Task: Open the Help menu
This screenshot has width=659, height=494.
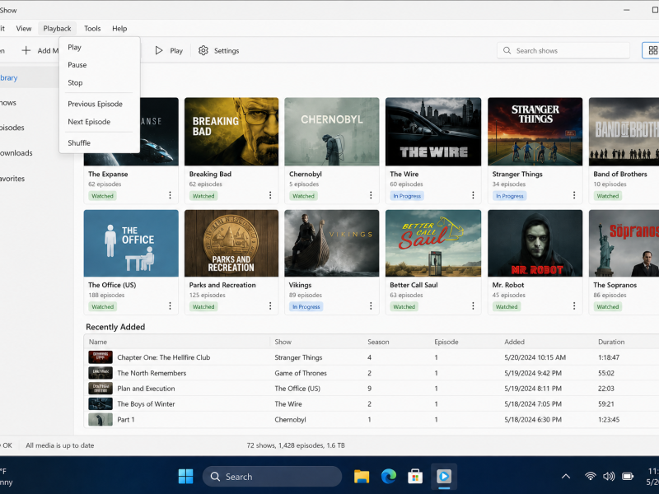Action: coord(119,29)
